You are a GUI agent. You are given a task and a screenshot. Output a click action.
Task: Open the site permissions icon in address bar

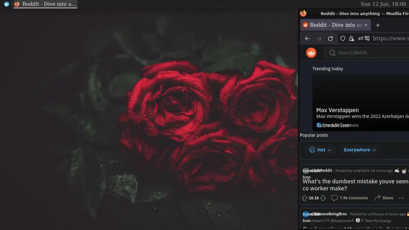click(361, 39)
